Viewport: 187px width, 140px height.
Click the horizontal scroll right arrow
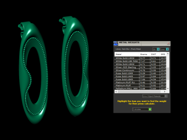click(165, 92)
